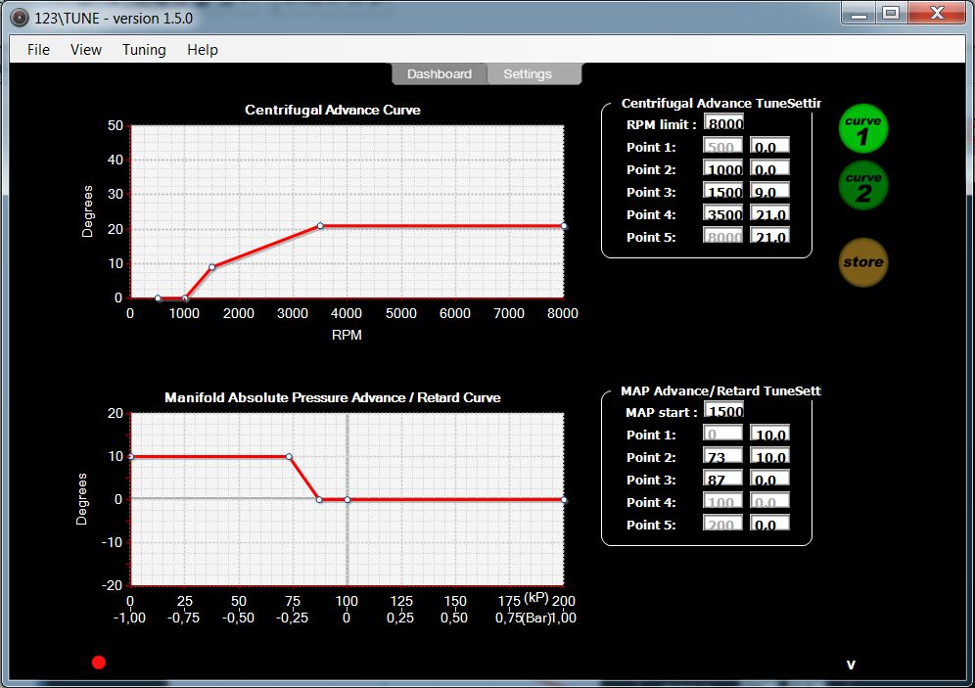Click the 3500 RPM point on centrifugal curve
975x688 pixels.
[x=320, y=226]
